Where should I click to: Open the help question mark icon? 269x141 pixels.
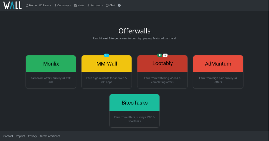(119, 5)
